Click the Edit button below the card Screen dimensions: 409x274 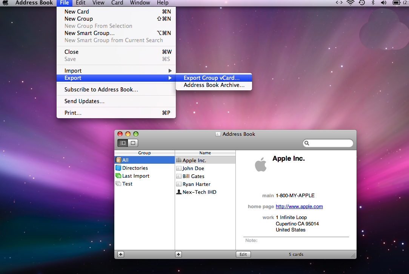(243, 254)
